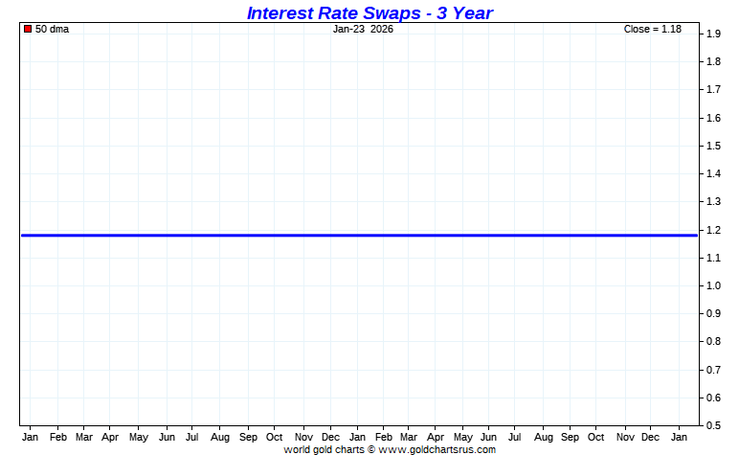This screenshot has width=739, height=455.
Task: Click the 0.5 y-axis label
Action: tap(713, 425)
